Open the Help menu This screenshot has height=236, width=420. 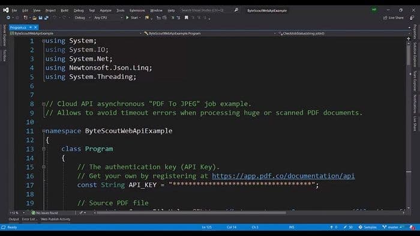tap(171, 10)
